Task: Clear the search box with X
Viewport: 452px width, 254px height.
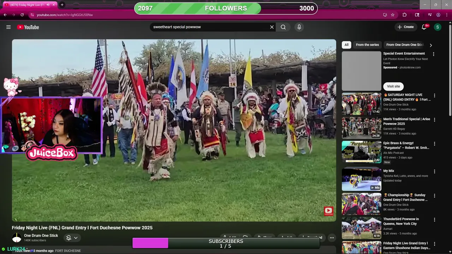Action: click(272, 27)
